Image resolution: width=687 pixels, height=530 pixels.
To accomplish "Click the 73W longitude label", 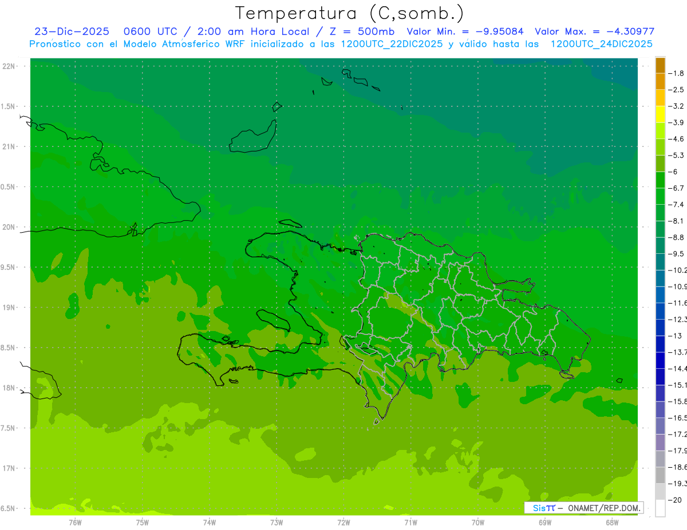I will pos(277,523).
